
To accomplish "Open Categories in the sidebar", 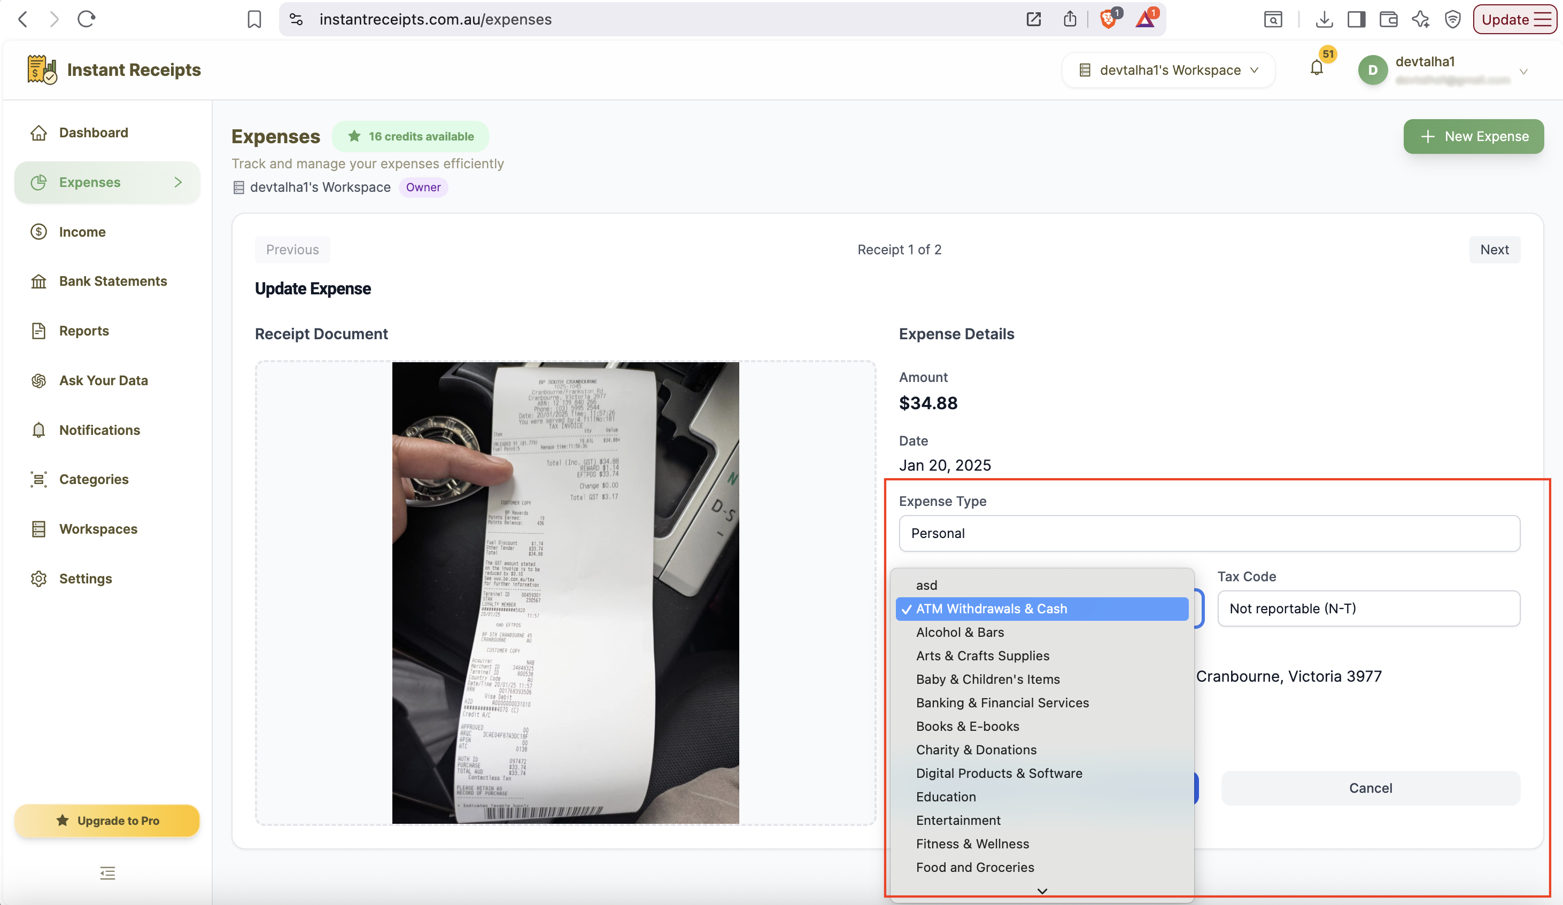I will click(x=107, y=479).
